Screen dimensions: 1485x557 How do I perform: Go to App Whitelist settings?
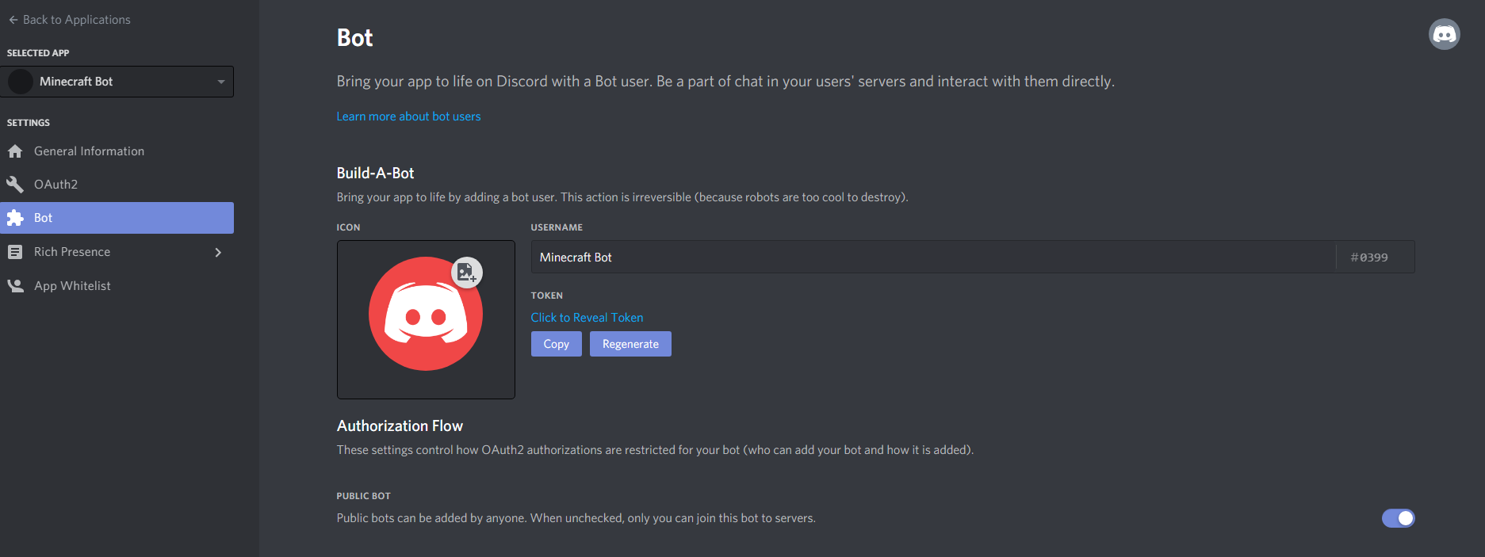point(72,286)
